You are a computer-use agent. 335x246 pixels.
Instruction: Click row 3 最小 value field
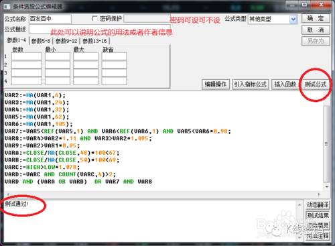point(58,73)
